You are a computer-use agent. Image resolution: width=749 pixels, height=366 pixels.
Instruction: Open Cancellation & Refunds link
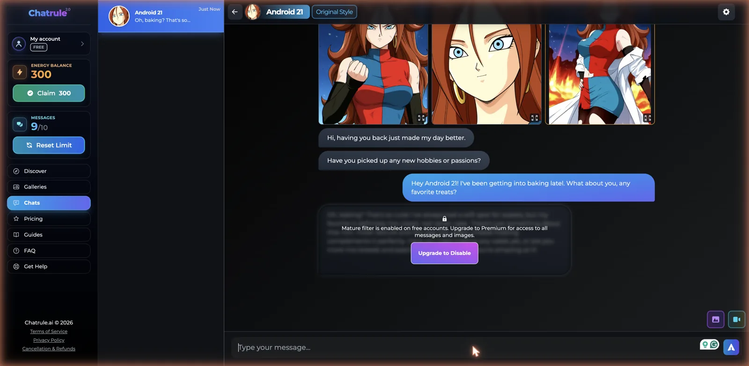point(49,349)
